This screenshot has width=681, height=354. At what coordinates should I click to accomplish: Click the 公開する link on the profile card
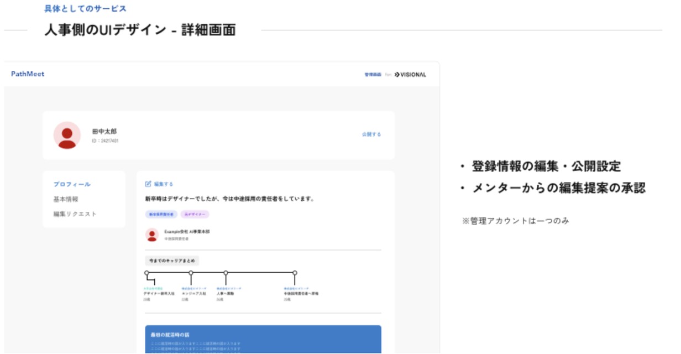(371, 134)
